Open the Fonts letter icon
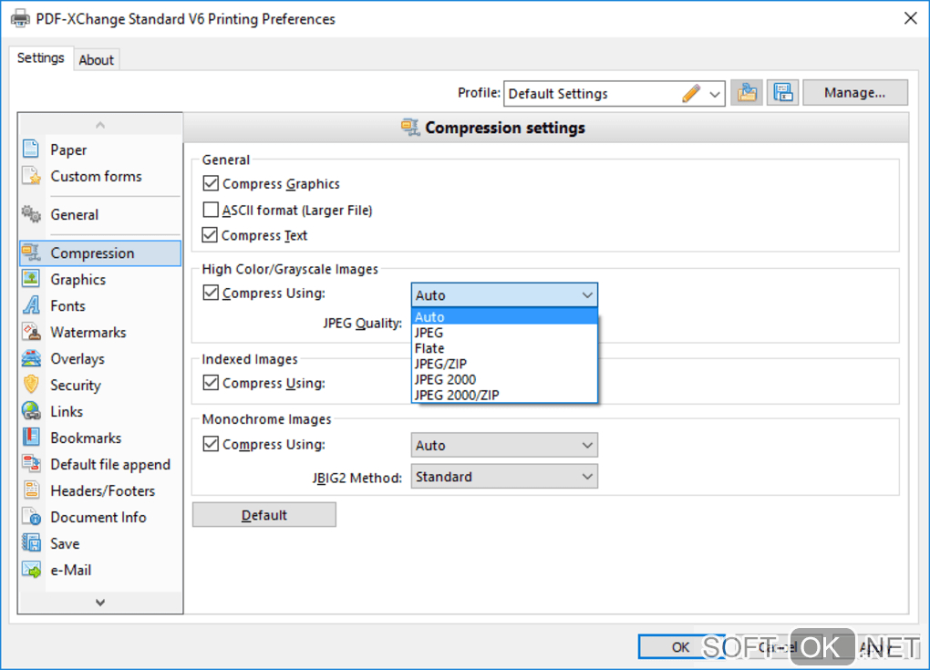 pos(31,305)
